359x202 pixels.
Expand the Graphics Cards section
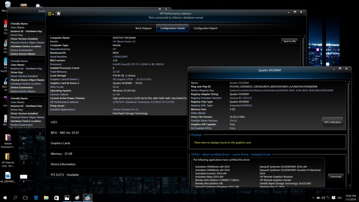click(60, 143)
